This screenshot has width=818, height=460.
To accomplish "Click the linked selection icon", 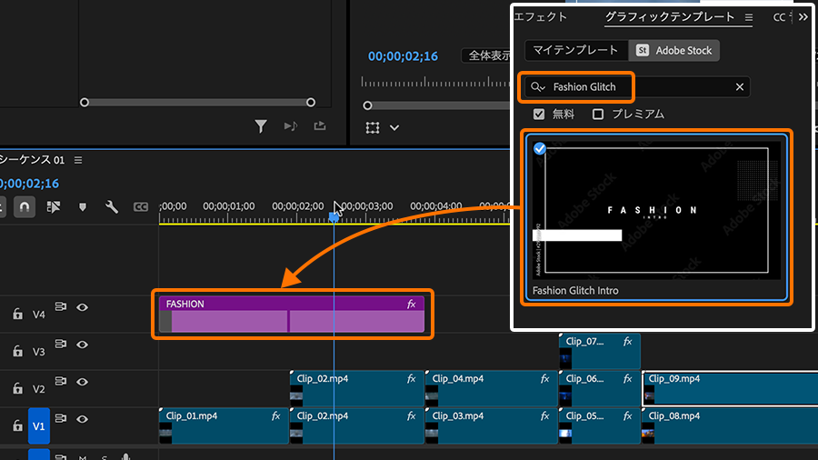I will [x=54, y=207].
